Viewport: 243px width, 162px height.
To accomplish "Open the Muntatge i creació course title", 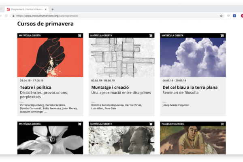I will tap(110, 87).
